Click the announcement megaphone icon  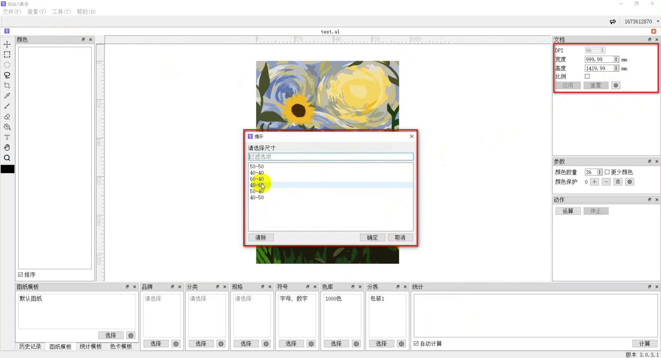613,22
